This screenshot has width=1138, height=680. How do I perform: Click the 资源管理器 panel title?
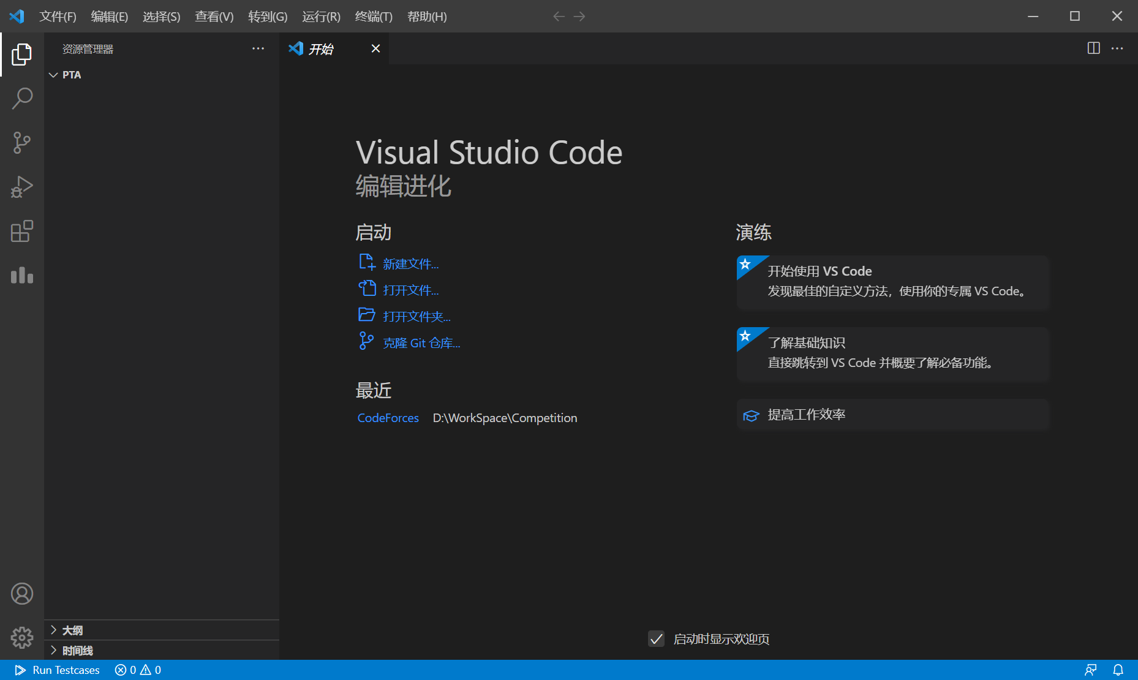(x=88, y=49)
